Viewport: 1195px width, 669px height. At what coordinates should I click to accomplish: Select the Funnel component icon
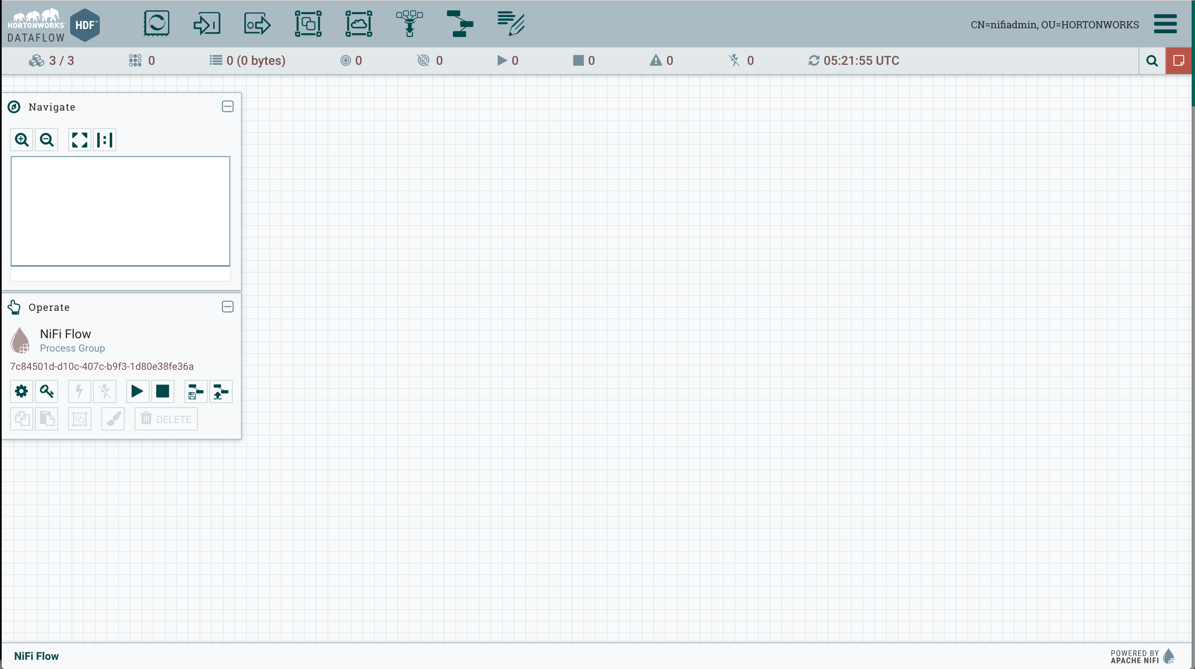tap(409, 23)
